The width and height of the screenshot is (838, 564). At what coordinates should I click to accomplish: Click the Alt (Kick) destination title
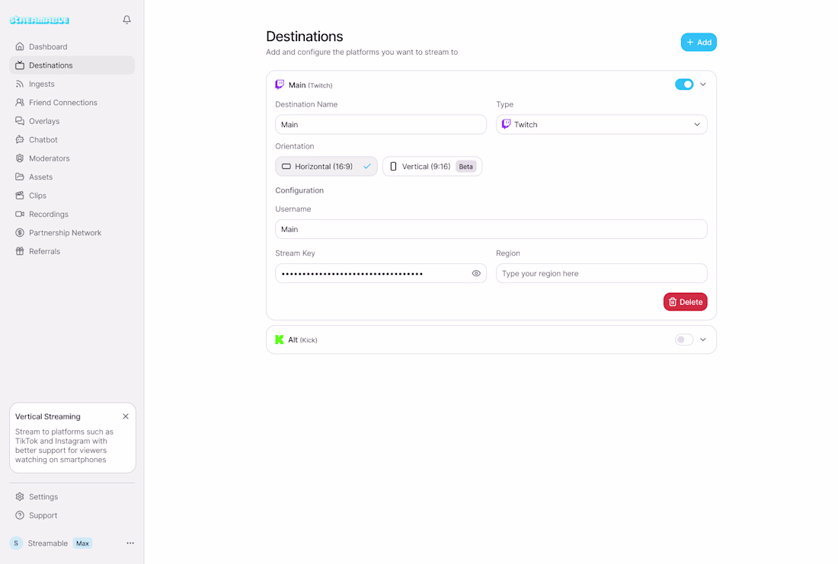[302, 339]
